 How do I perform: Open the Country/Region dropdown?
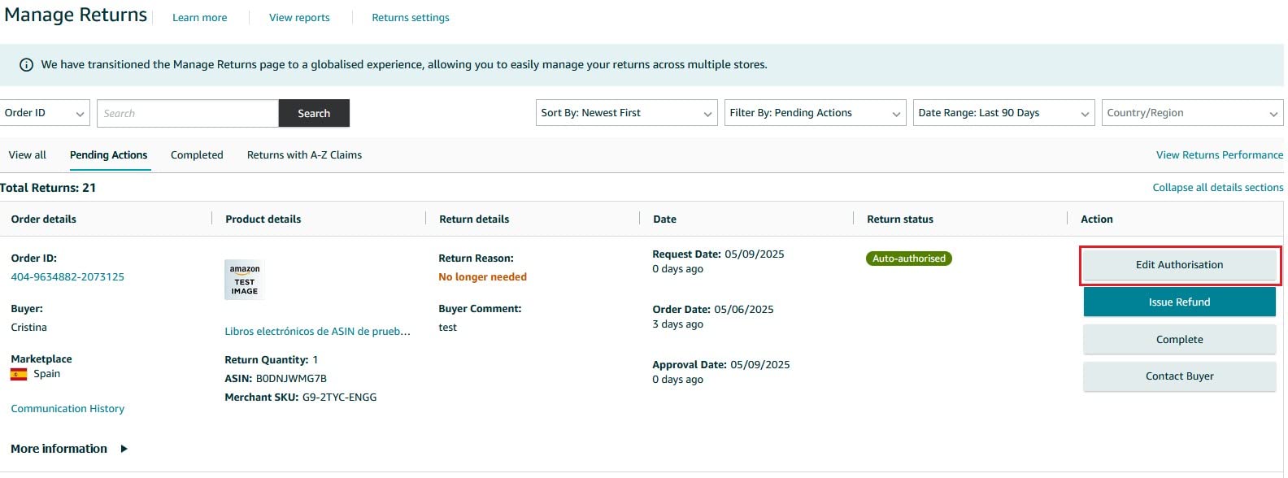pyautogui.click(x=1192, y=113)
